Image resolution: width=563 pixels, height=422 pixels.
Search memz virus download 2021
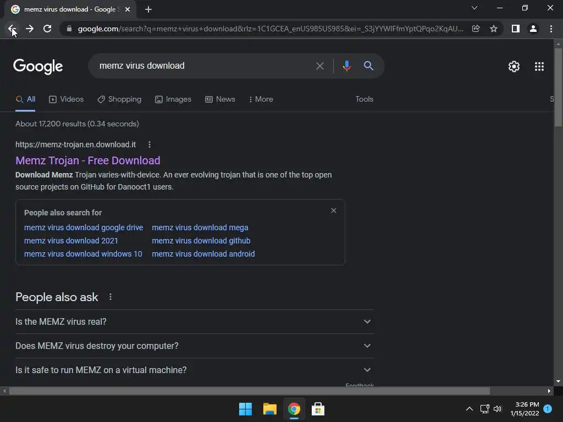pos(71,241)
